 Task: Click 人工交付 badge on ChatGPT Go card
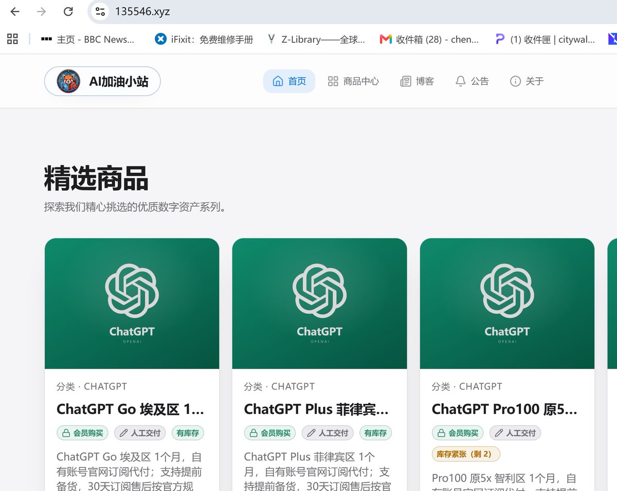(x=140, y=433)
